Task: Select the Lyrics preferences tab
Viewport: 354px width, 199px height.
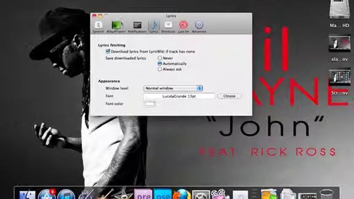Action: 154,27
